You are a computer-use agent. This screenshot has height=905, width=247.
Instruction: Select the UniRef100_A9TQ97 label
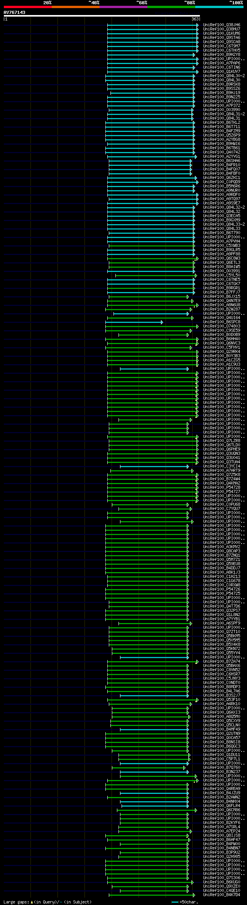click(x=222, y=199)
